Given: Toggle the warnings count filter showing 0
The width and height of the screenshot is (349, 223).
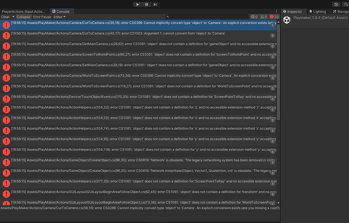Looking at the screenshot, I should click(x=263, y=16).
